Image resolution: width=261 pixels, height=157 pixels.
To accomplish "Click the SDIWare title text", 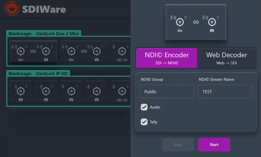I will coord(44,9).
